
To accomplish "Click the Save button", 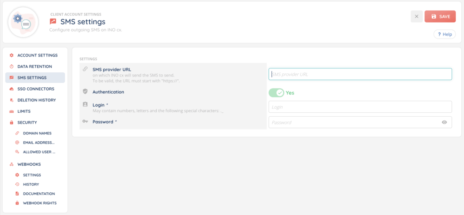I will [440, 16].
